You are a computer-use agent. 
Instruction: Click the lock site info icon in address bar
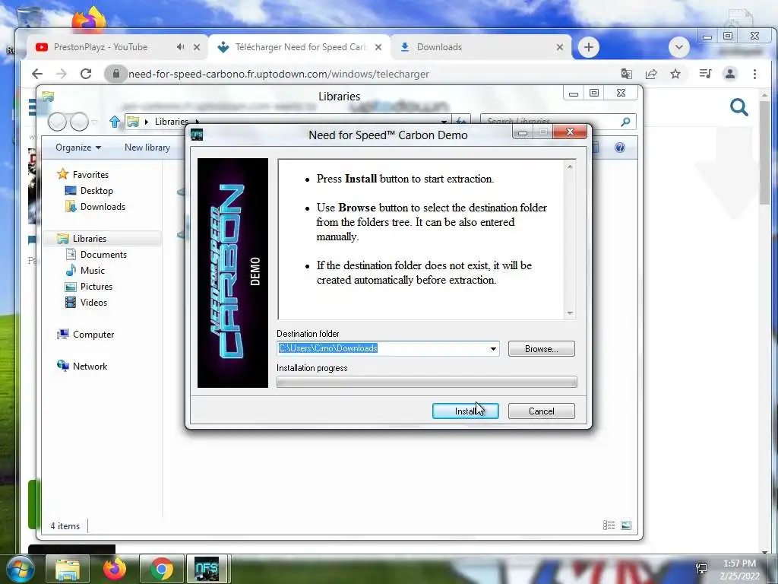coord(116,74)
